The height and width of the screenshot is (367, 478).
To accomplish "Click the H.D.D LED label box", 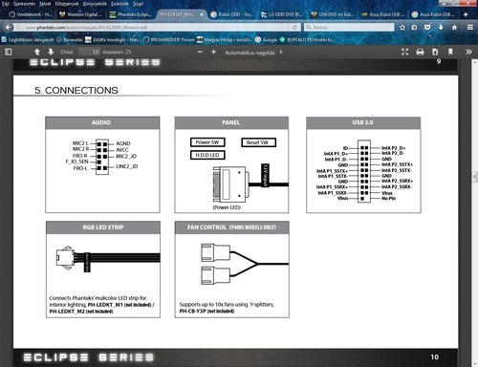I will click(x=207, y=155).
